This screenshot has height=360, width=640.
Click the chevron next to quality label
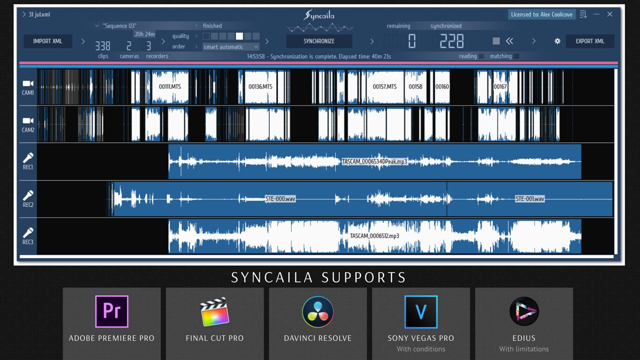click(196, 36)
